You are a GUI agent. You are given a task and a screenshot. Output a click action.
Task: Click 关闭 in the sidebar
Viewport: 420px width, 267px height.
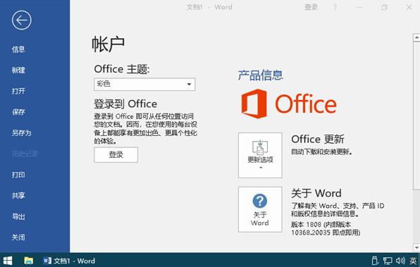coord(18,237)
